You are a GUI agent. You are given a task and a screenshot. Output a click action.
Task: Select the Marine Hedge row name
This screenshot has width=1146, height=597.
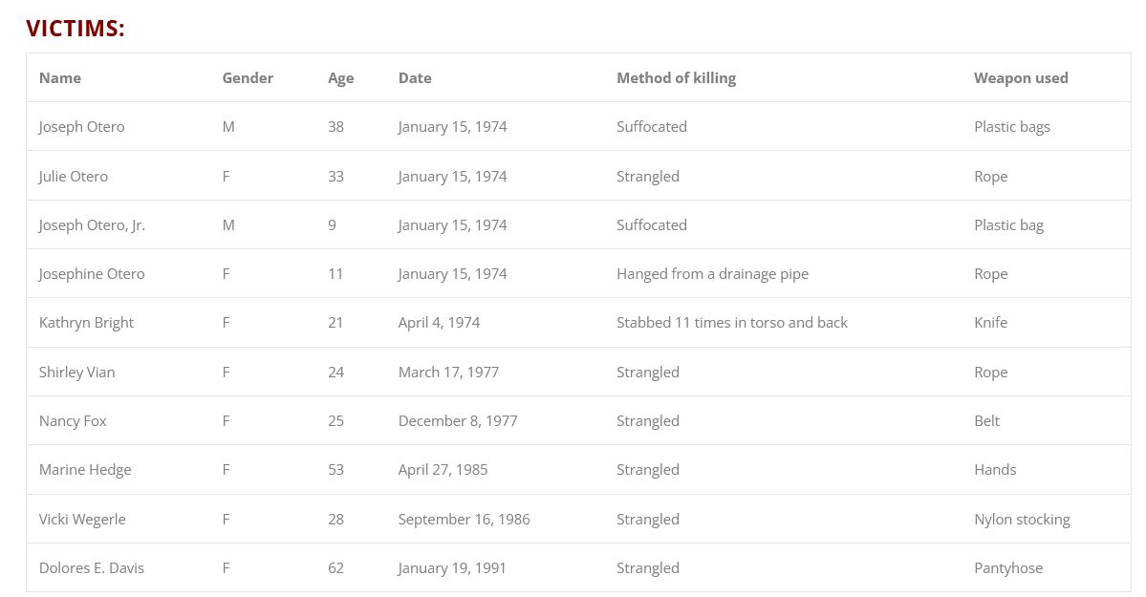point(85,470)
